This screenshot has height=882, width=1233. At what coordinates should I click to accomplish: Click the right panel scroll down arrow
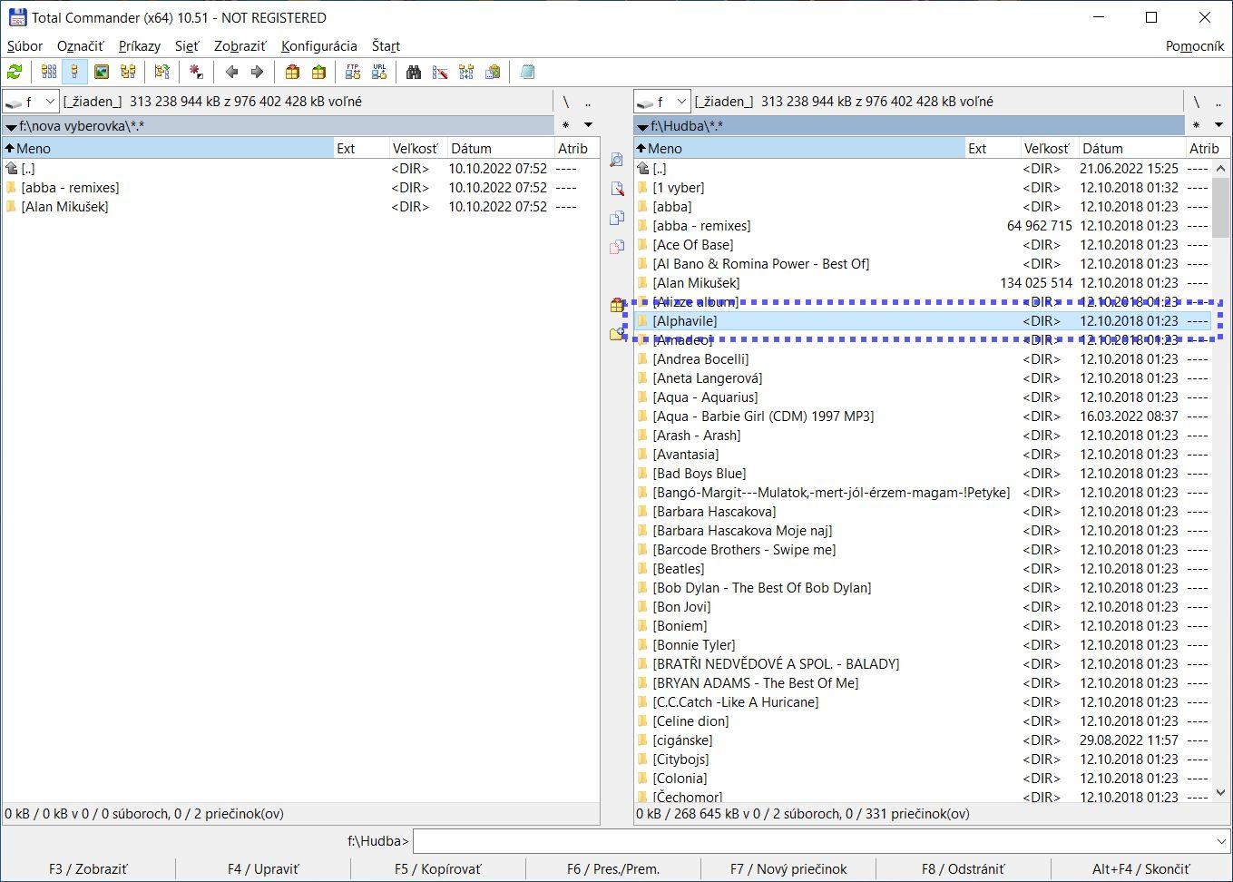[1220, 792]
